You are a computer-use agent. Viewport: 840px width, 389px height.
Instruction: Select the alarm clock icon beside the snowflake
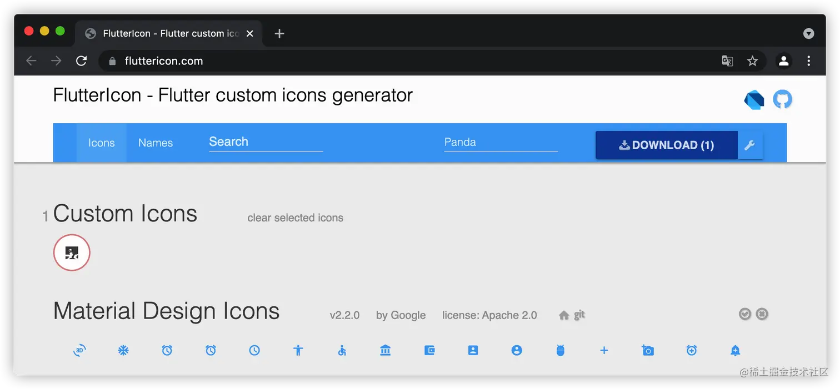[x=167, y=350]
